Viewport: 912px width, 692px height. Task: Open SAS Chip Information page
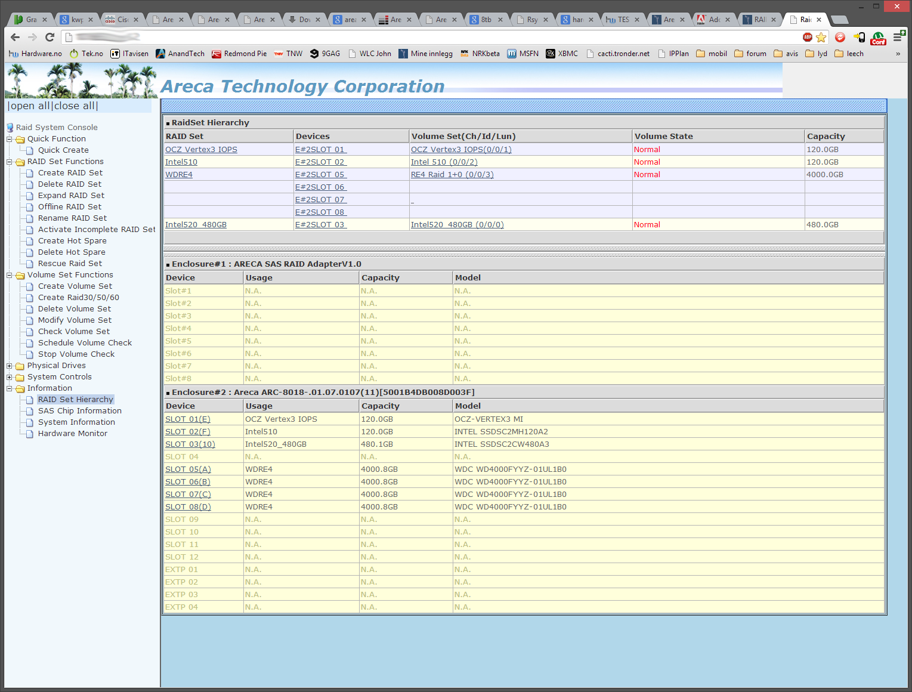click(x=80, y=411)
